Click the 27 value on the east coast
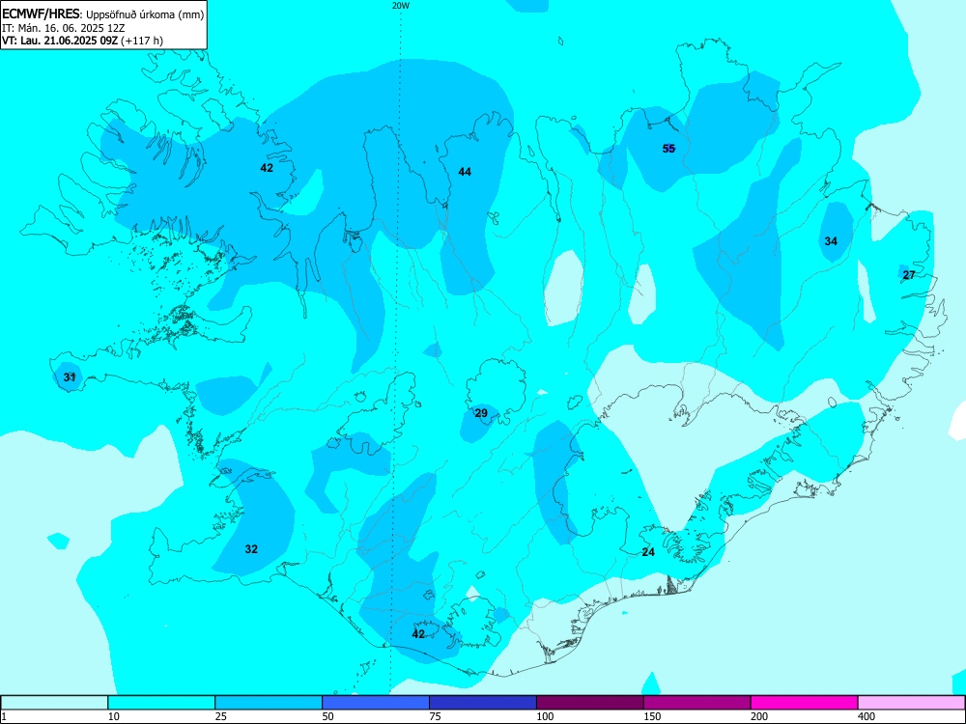Viewport: 966px width, 724px height. tap(909, 275)
